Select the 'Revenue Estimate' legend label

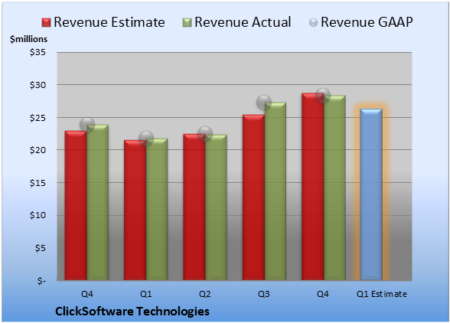click(x=109, y=22)
